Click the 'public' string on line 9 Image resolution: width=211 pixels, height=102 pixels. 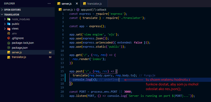114,47
